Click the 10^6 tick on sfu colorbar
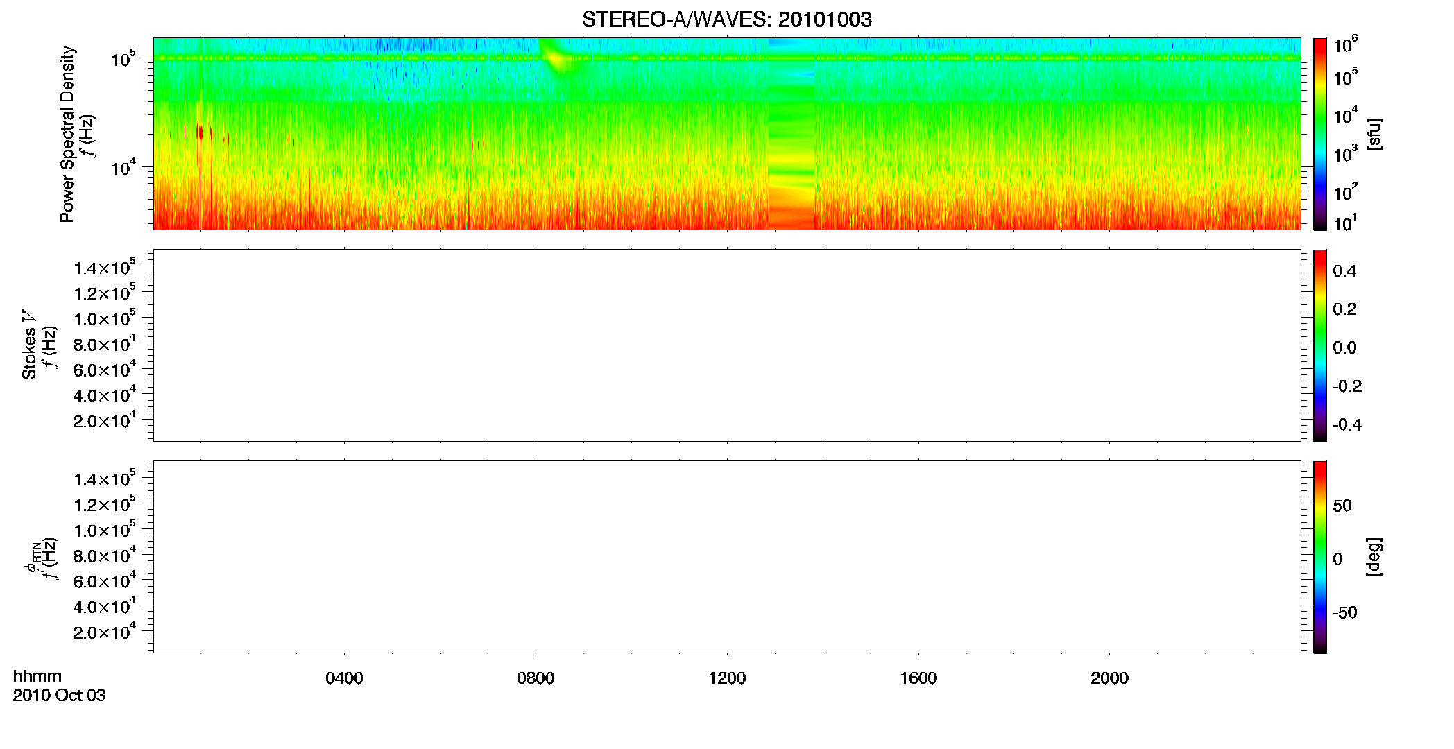The width and height of the screenshot is (1454, 749). point(1346,44)
